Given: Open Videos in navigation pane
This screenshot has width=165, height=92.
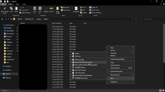Looking at the screenshot, I should [9, 39].
